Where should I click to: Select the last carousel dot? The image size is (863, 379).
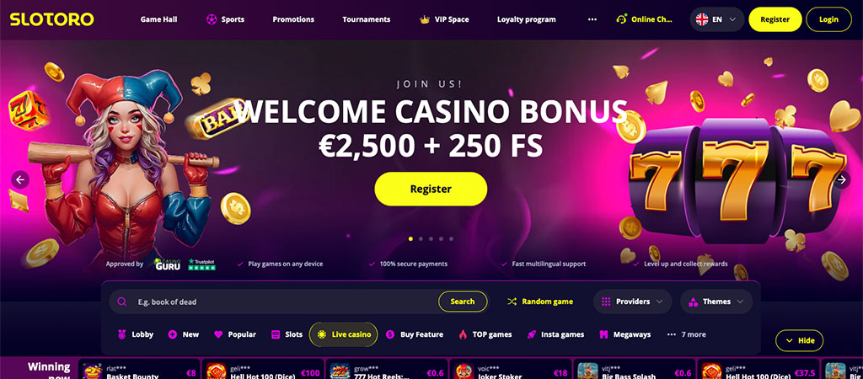452,238
